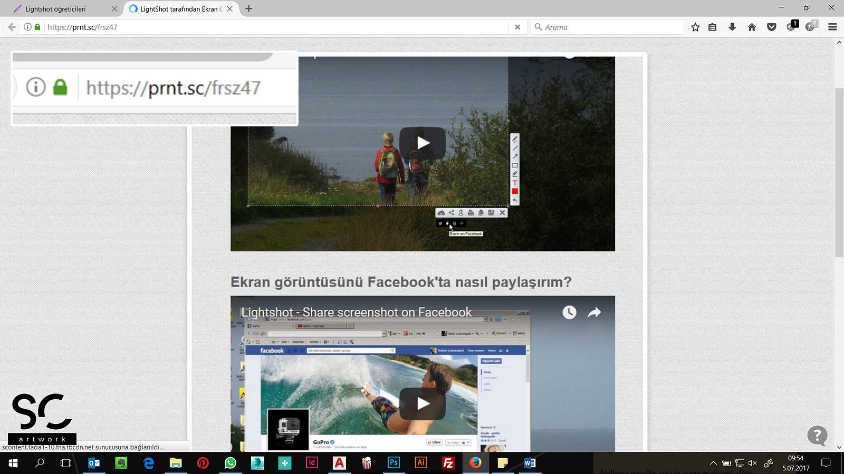Bookmark this page with star icon
The width and height of the screenshot is (844, 474).
(695, 27)
